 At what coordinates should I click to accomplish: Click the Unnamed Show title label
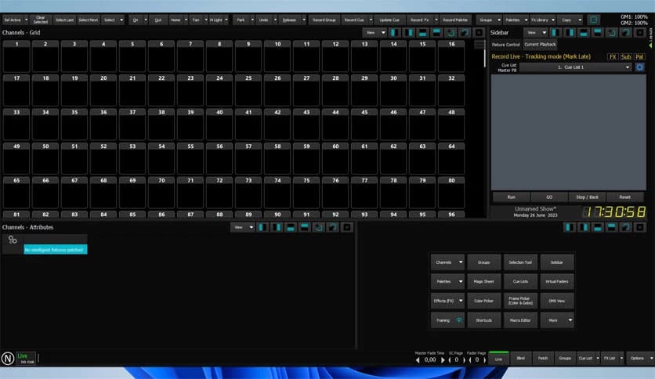point(535,209)
